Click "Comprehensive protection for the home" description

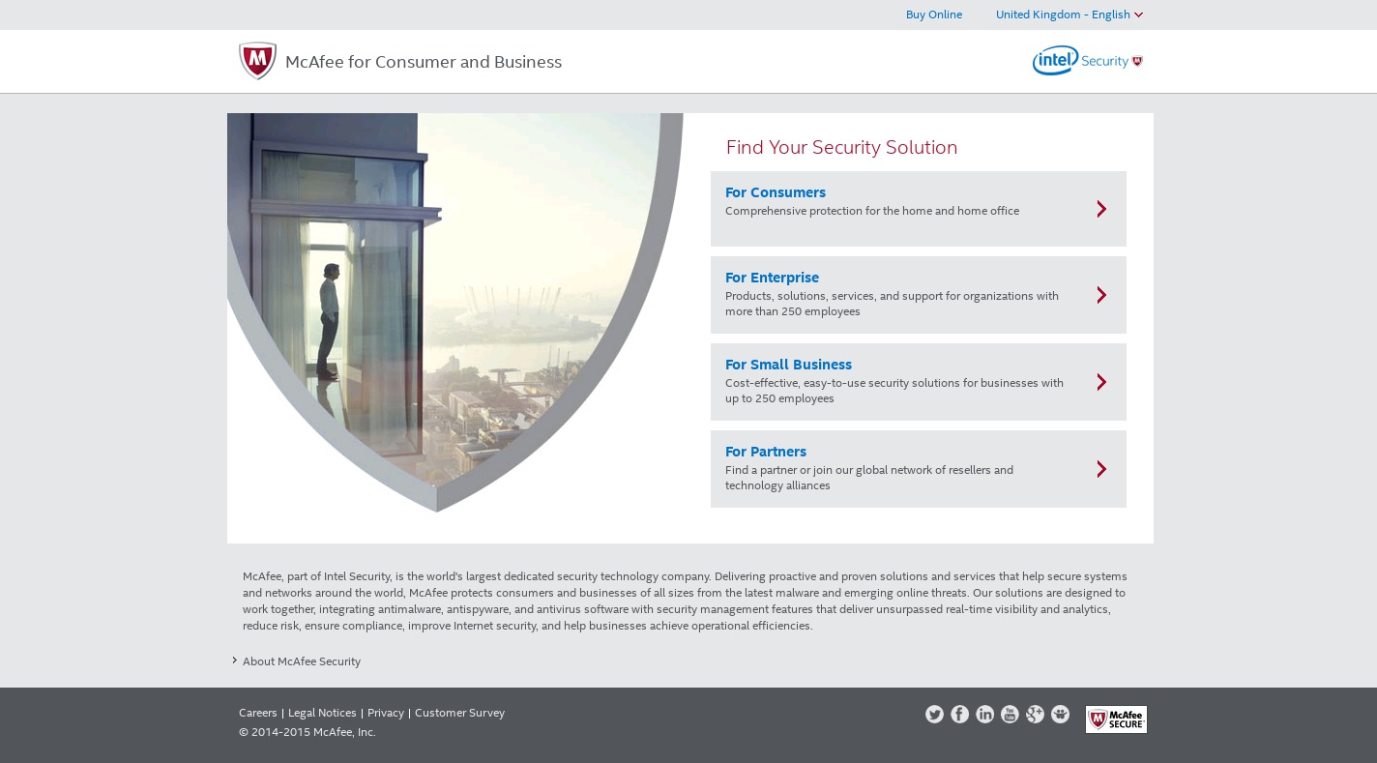coord(872,211)
